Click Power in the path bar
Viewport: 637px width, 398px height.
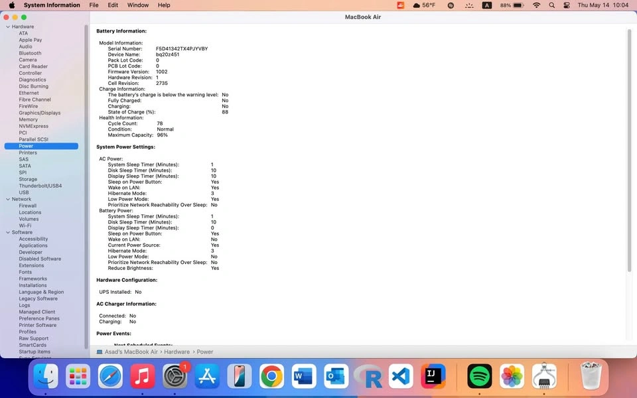205,352
